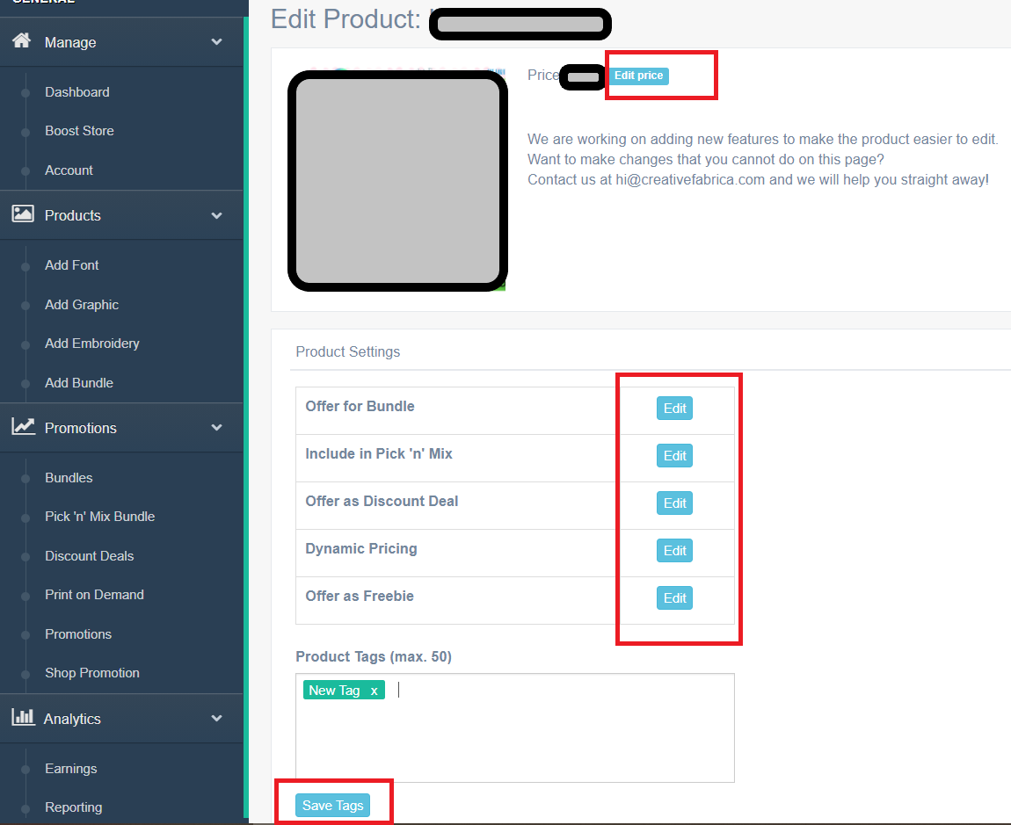Collapse the Manage section chevron
Viewport: 1011px width, 825px height.
pyautogui.click(x=216, y=42)
